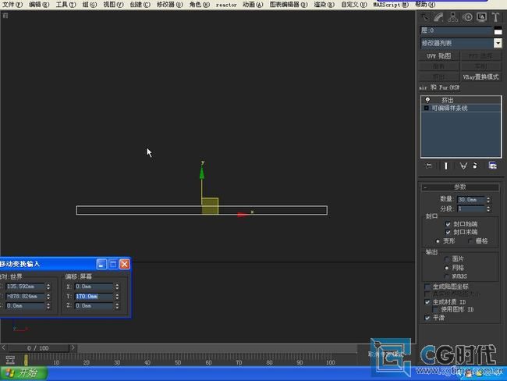Expand the 可编辑样条线 stack entry
This screenshot has width=507, height=381.
tap(426, 108)
